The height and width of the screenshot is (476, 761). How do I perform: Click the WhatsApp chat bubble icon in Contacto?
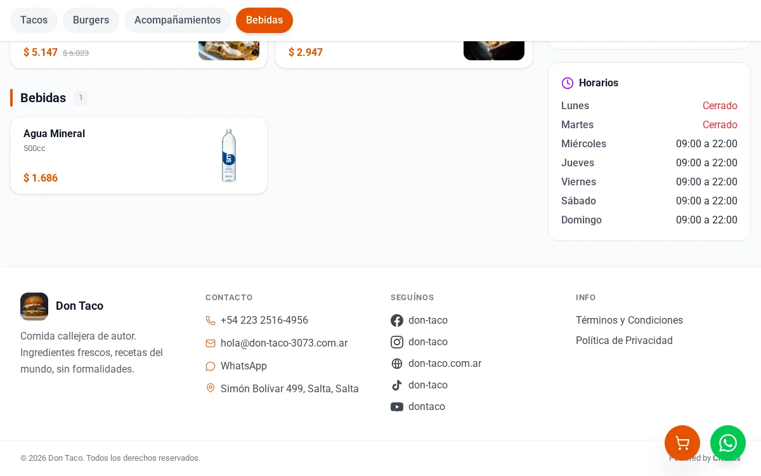pyautogui.click(x=211, y=366)
